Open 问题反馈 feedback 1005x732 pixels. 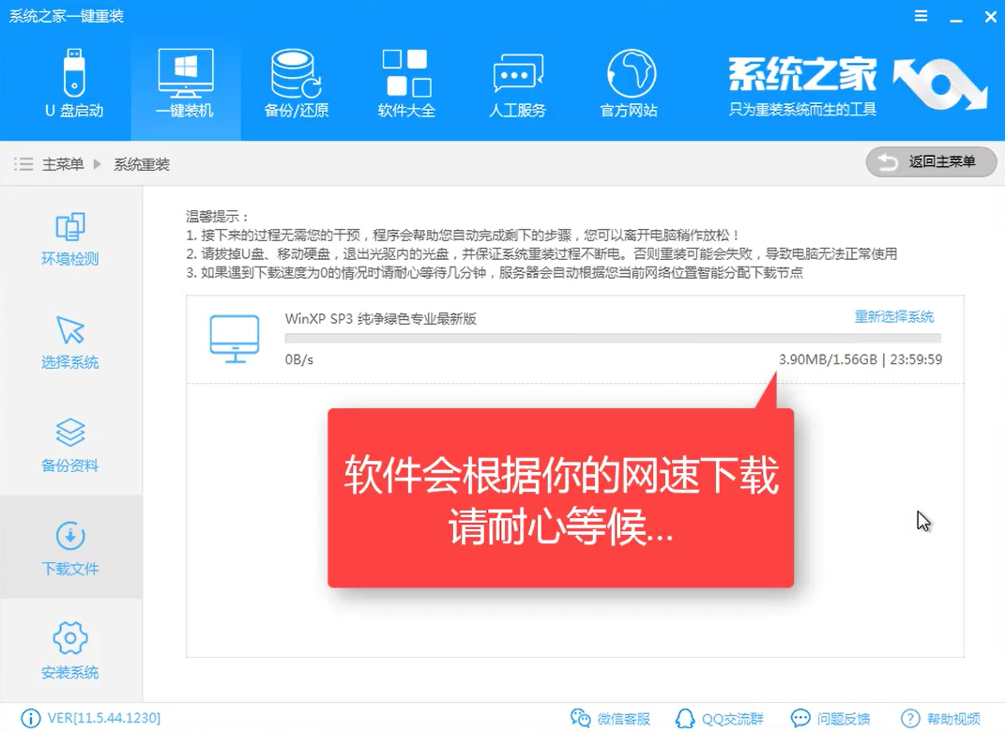tap(830, 717)
